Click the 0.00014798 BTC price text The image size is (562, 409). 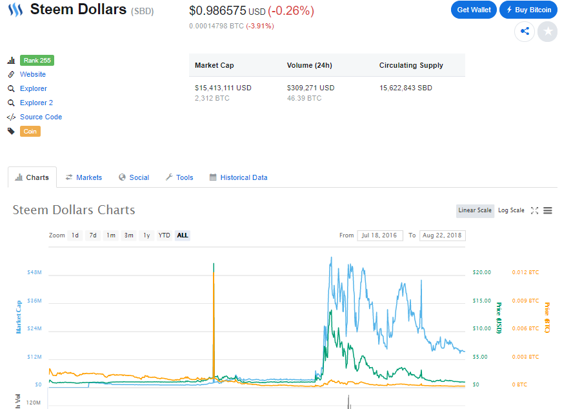pyautogui.click(x=217, y=26)
